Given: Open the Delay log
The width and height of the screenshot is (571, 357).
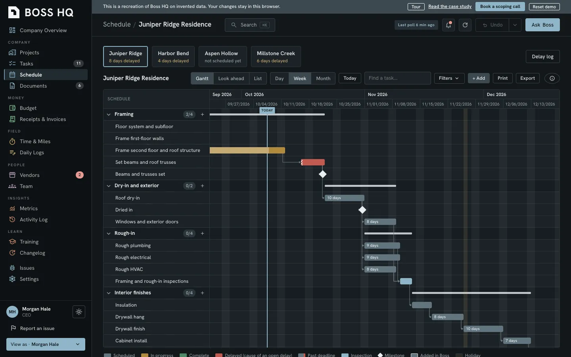Looking at the screenshot, I should pyautogui.click(x=542, y=57).
